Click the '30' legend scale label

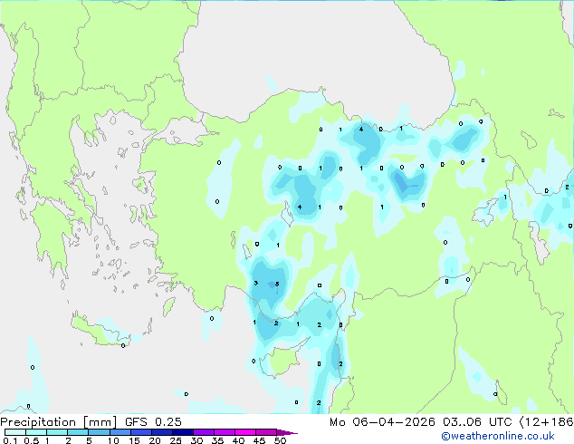coord(197,440)
